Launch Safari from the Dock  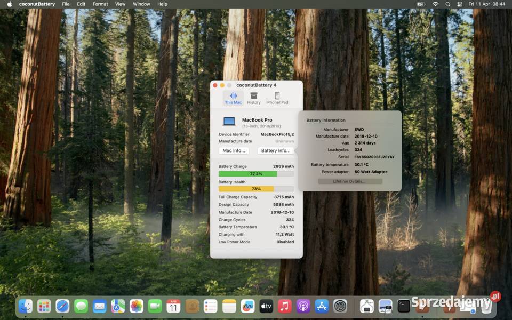[62, 306]
